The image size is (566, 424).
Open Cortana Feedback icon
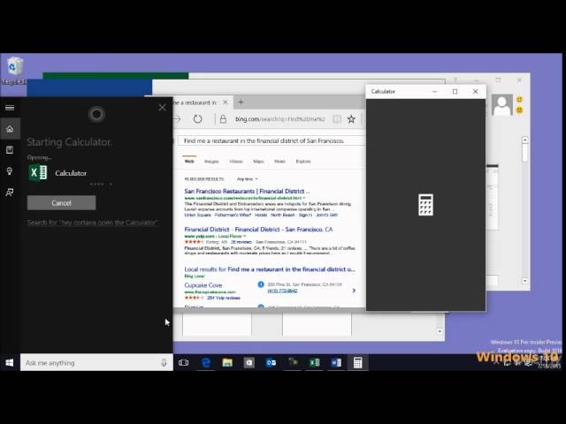[x=10, y=193]
